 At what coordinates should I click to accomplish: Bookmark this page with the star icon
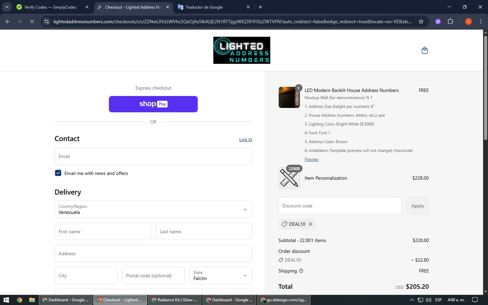(x=421, y=21)
